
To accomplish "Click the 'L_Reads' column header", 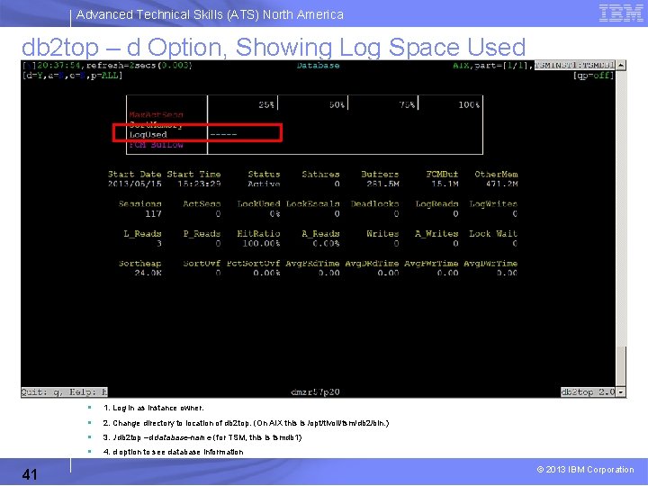I will click(x=142, y=233).
